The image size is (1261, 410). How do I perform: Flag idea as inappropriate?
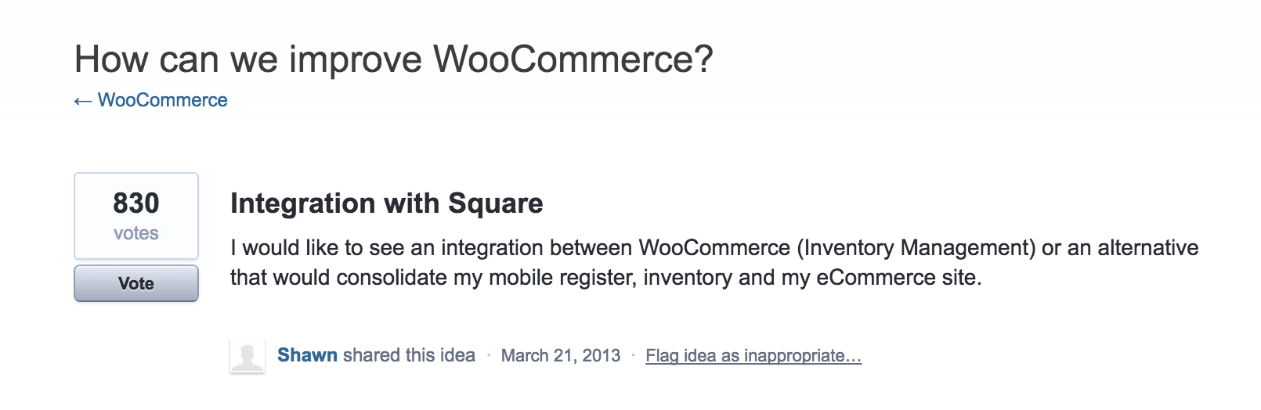click(753, 356)
